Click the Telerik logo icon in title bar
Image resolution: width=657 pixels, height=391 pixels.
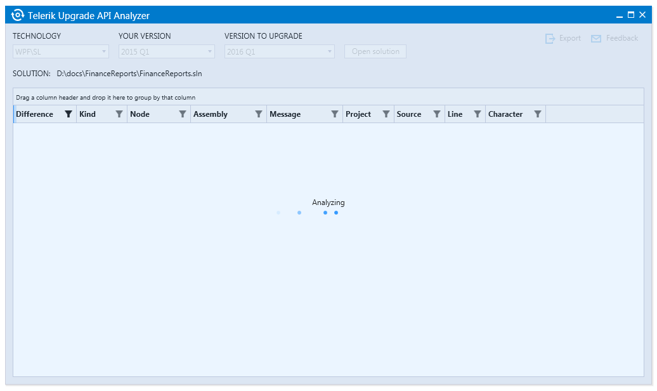coord(18,15)
